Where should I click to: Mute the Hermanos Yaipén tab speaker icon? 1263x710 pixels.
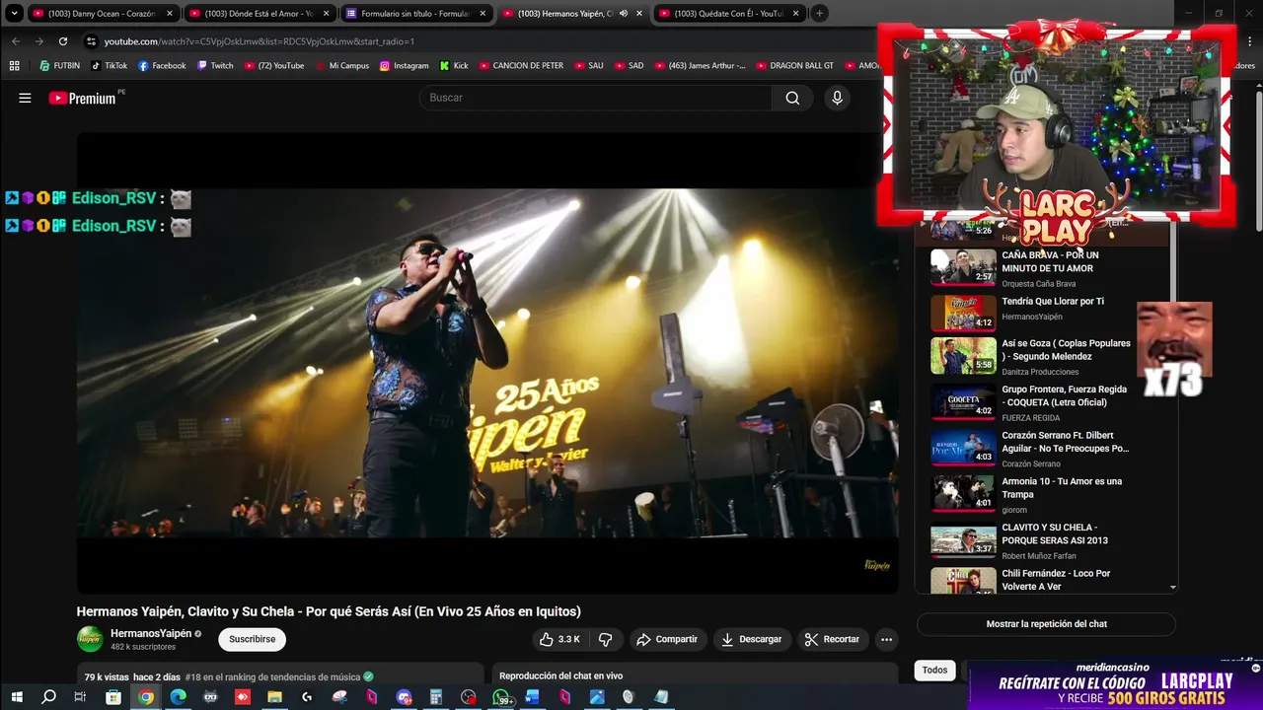click(x=623, y=14)
